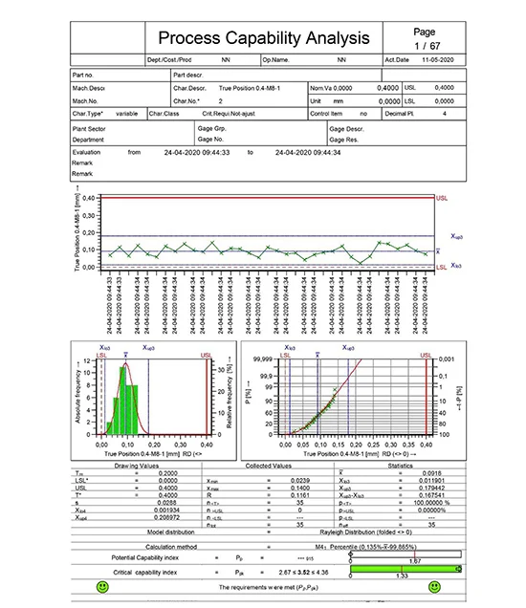The image size is (526, 608).
Task: Select the Xlo3 value 0.011901
Action: pos(431,481)
